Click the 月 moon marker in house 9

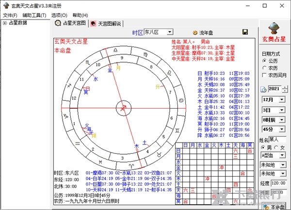(x=118, y=68)
